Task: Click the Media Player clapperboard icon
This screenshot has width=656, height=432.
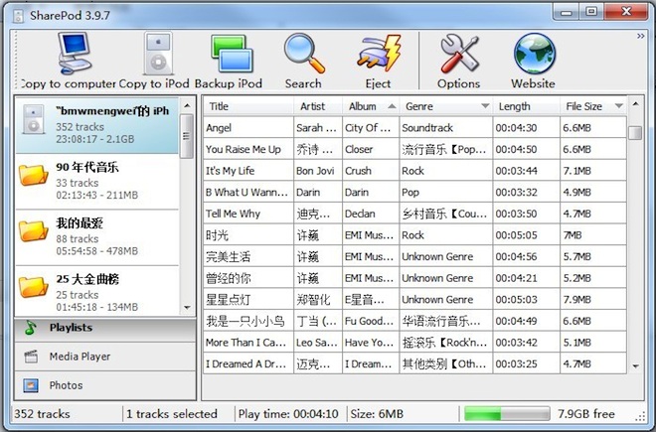Action: [x=31, y=357]
